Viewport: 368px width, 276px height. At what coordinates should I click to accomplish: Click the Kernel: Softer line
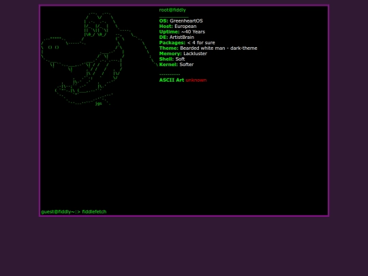[177, 64]
